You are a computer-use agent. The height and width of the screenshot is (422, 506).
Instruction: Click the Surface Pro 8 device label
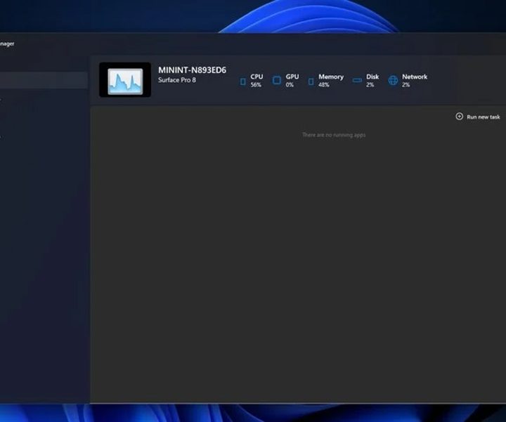[177, 80]
